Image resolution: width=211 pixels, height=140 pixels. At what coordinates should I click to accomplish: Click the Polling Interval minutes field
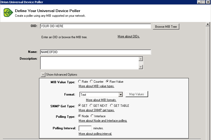pos(85,128)
